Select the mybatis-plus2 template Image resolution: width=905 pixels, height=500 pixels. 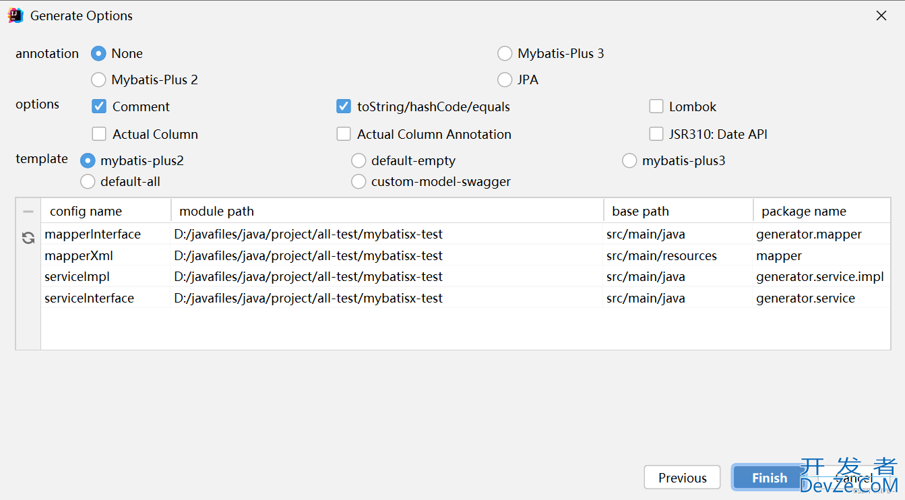pos(88,160)
